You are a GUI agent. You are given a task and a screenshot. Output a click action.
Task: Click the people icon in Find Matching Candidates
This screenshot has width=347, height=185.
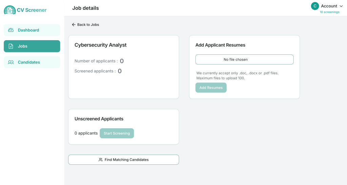click(101, 160)
